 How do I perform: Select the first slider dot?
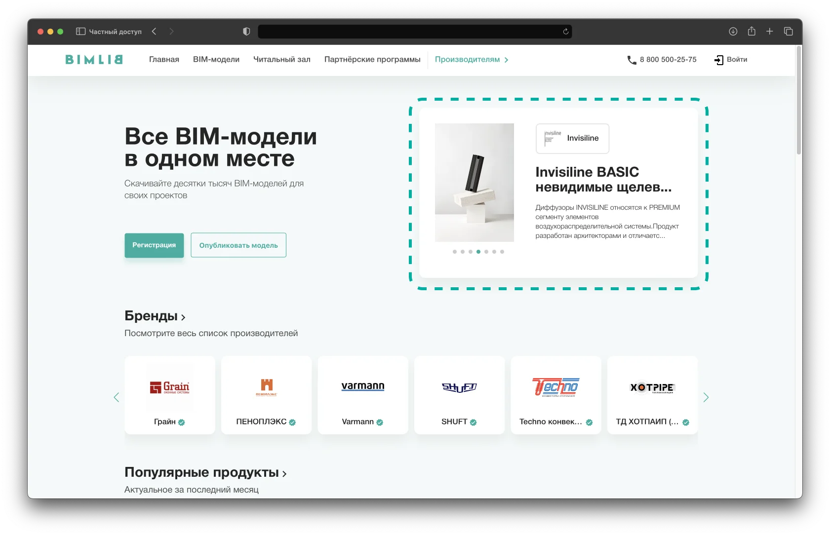point(455,252)
